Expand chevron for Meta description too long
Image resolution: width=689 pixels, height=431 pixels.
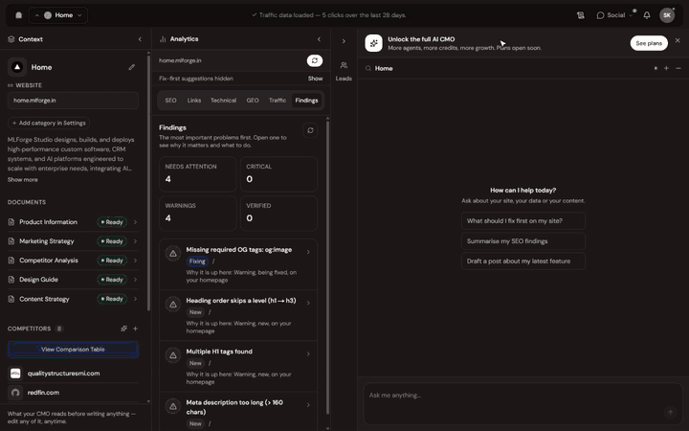[308, 405]
